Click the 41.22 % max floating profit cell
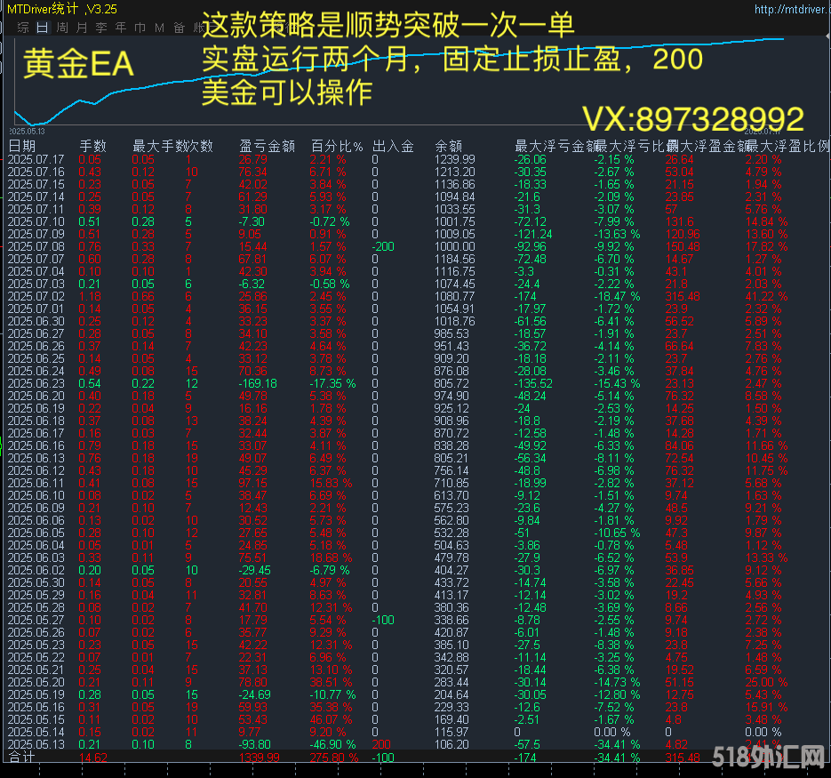Viewport: 831px width, 778px height. click(x=766, y=296)
